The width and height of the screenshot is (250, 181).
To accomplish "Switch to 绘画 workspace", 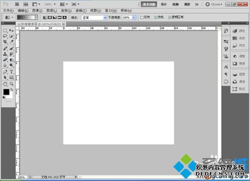I will click(x=175, y=4).
